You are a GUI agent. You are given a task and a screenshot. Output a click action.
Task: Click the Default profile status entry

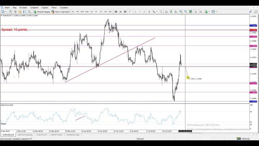click(140, 139)
